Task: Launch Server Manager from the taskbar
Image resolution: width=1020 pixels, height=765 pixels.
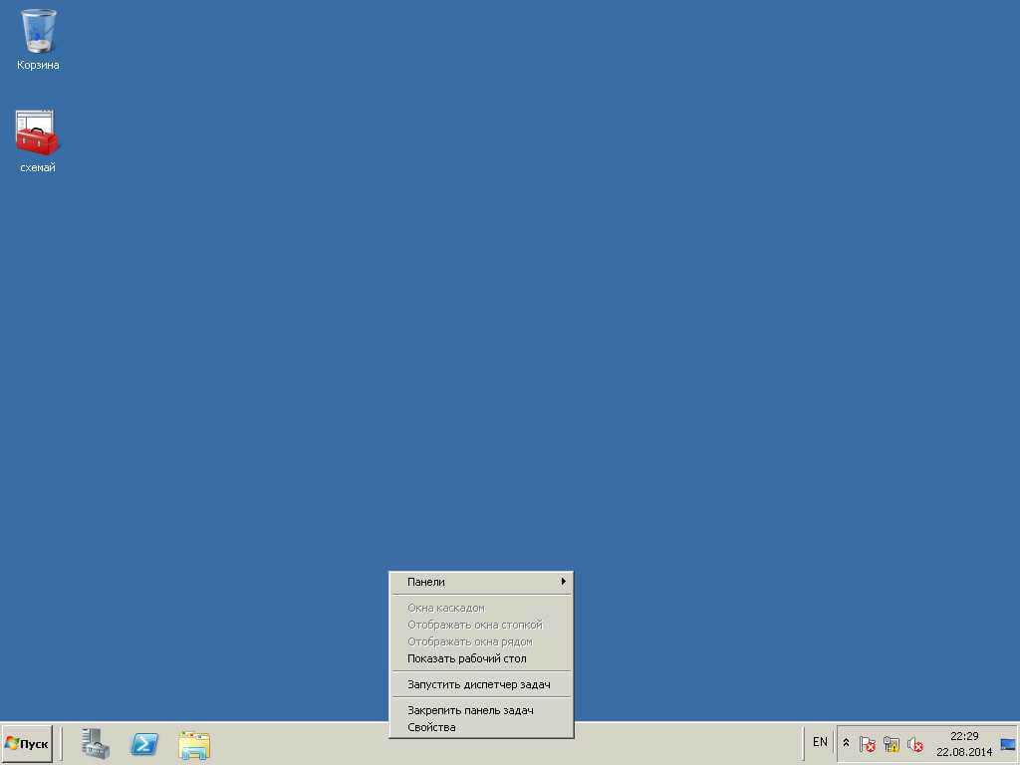Action: (96, 743)
